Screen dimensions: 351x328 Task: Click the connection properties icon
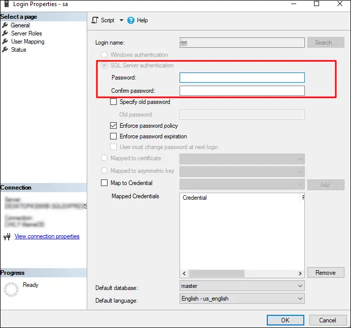tap(7, 236)
